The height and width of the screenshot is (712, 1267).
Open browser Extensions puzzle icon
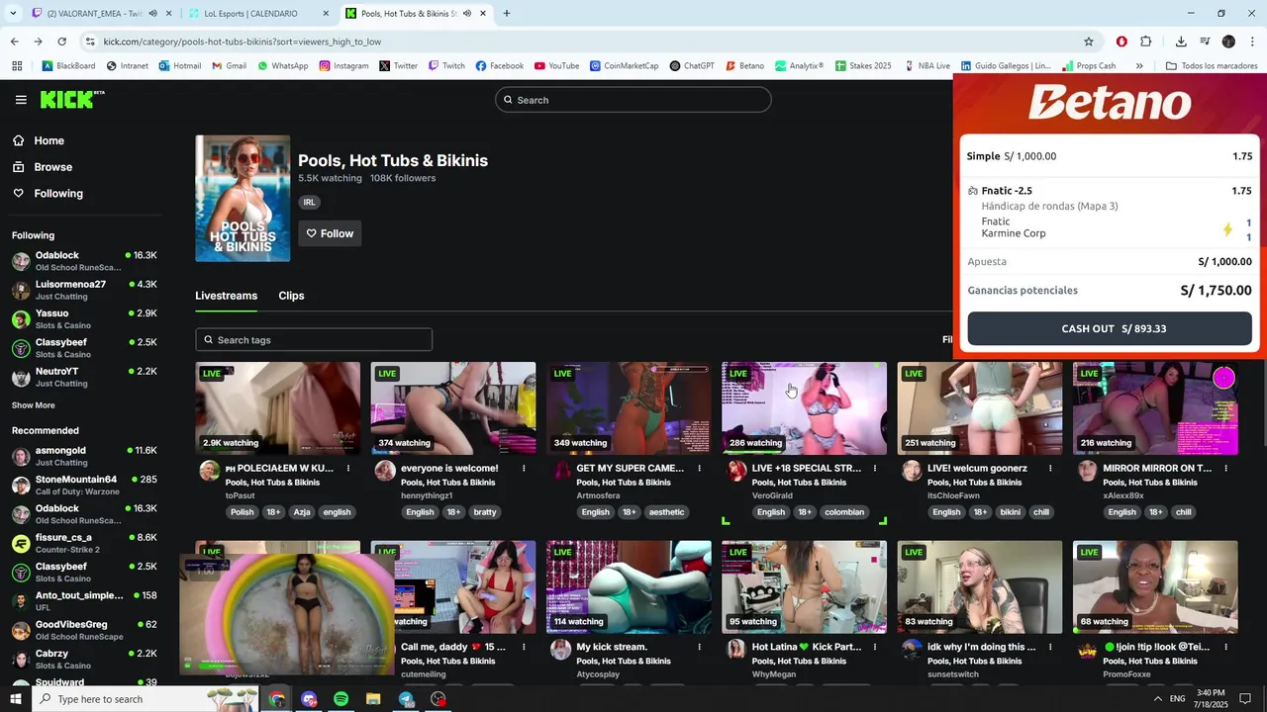1146,42
